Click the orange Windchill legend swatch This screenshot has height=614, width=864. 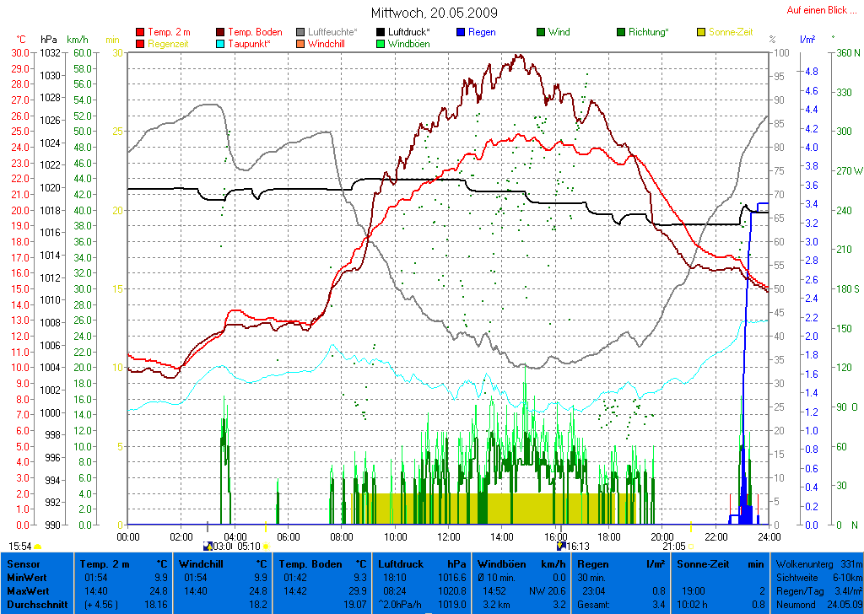click(x=301, y=43)
